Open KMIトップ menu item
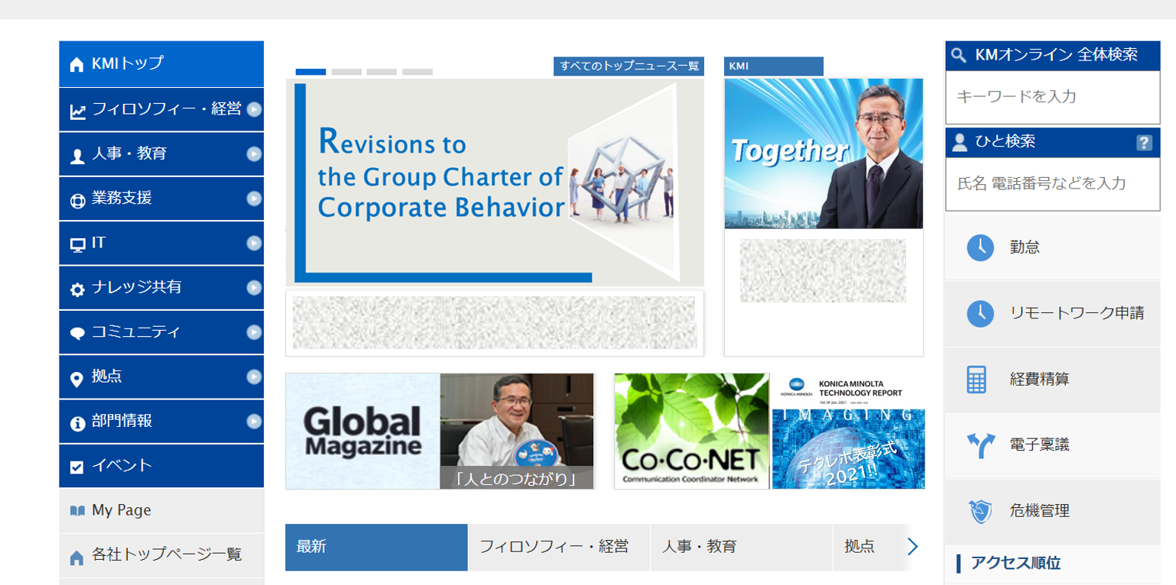 coord(161,64)
